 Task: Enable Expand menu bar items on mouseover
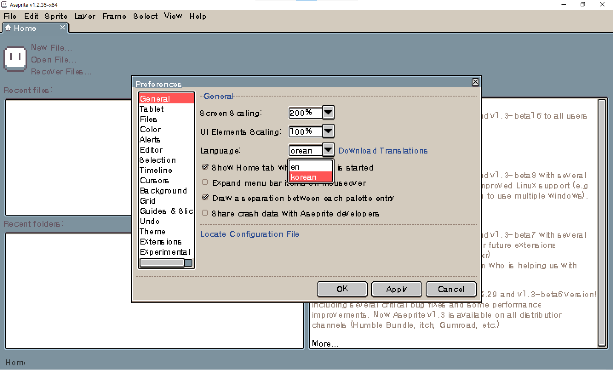pyautogui.click(x=205, y=182)
